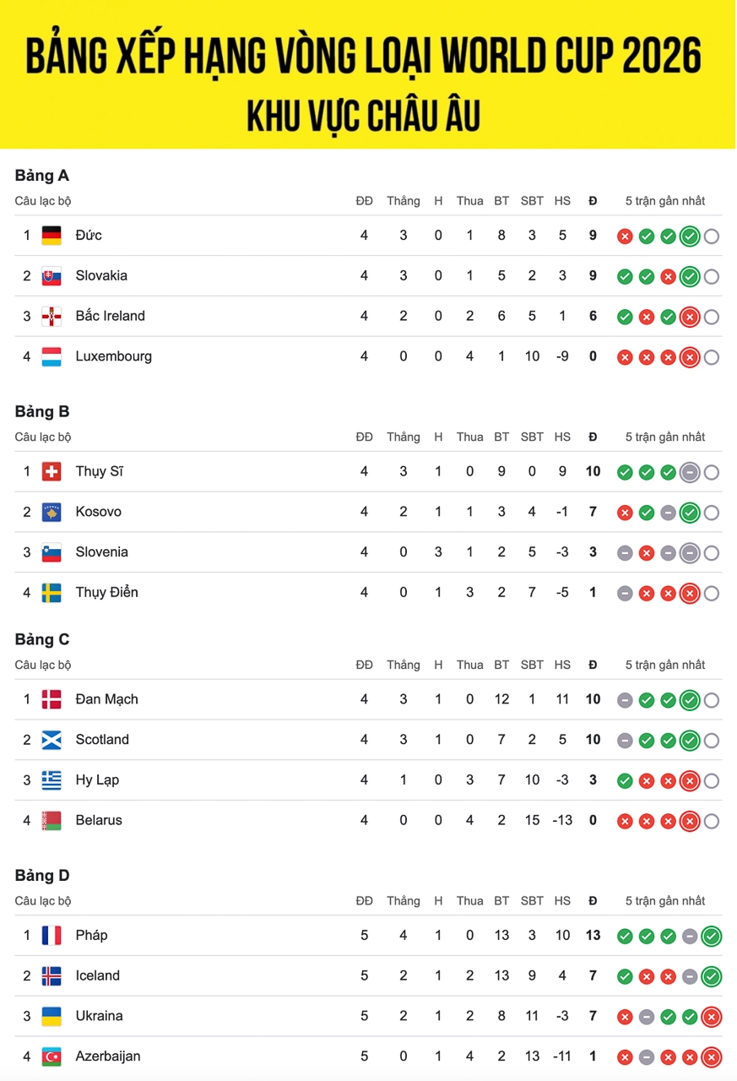Open the Đan Mạch team link
Screen dimensions: 737x1081
pos(106,699)
